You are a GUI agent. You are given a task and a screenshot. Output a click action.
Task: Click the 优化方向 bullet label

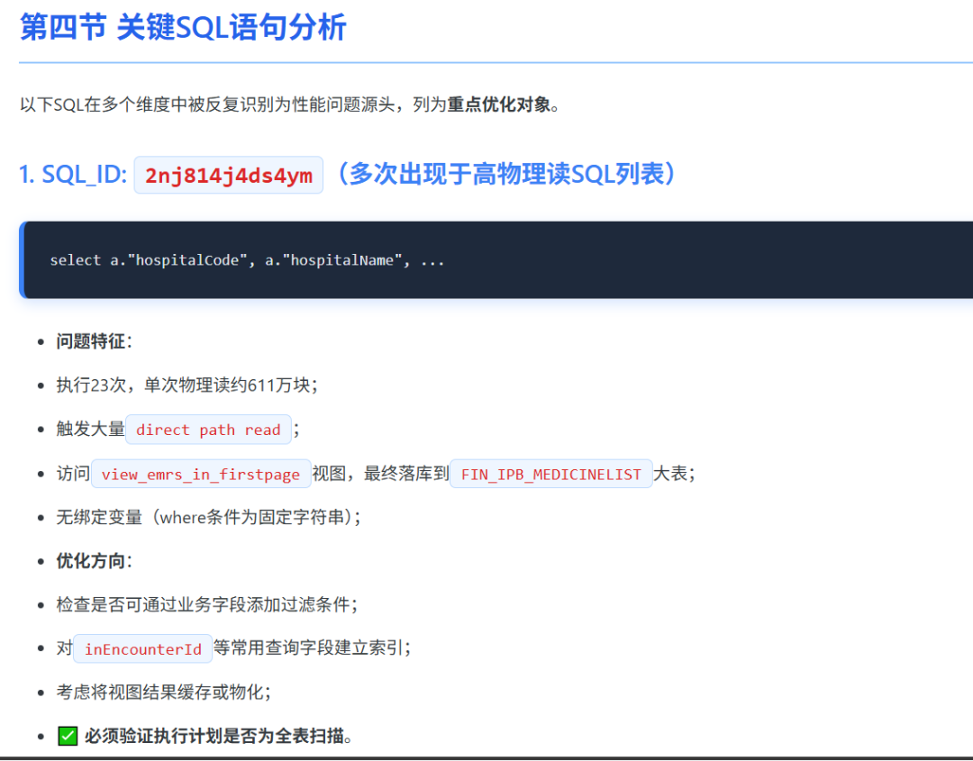coord(94,561)
